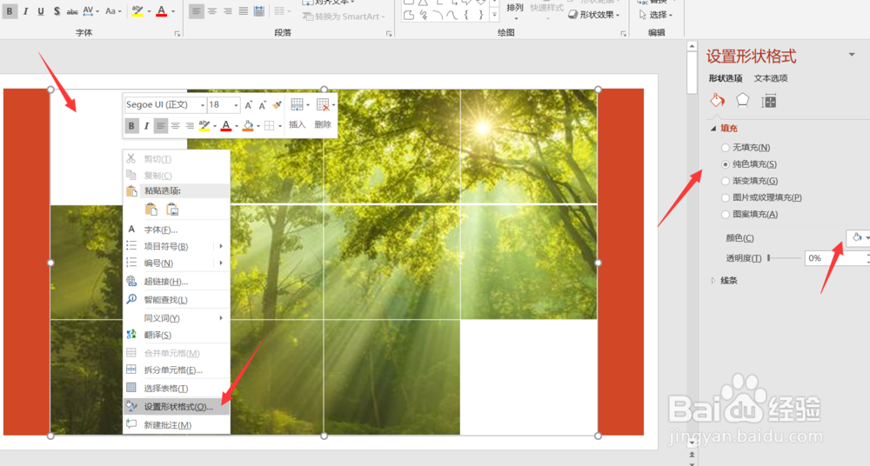Apply Underline from the ribbon font group
The image size is (870, 466).
(x=41, y=11)
